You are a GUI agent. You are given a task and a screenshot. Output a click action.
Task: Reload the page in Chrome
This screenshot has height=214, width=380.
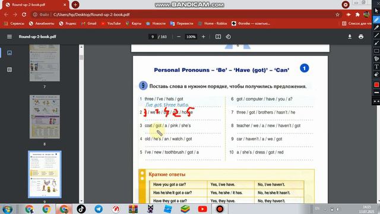point(24,14)
